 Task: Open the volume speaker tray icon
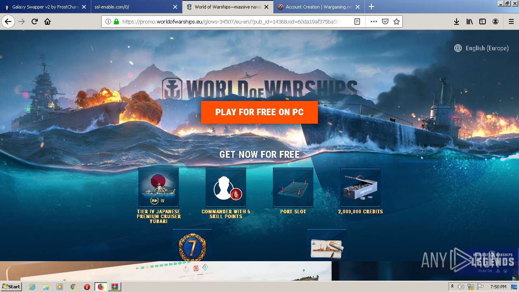tap(461, 287)
